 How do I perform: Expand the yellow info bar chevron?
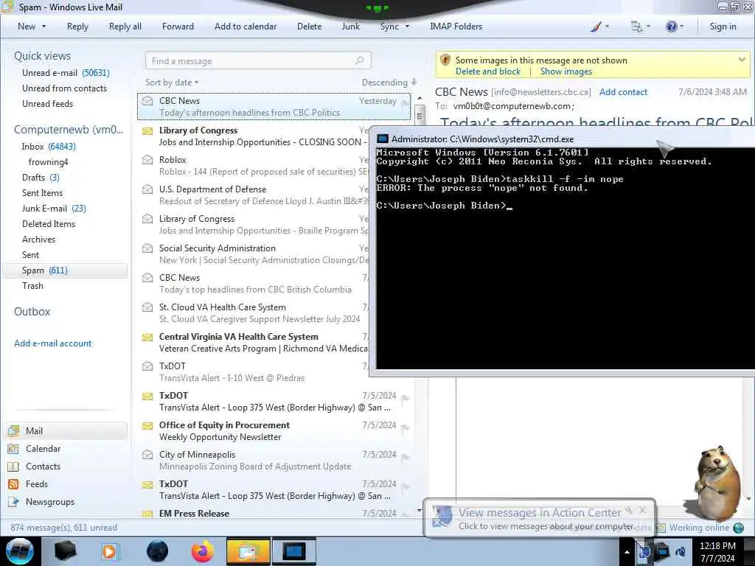742,60
